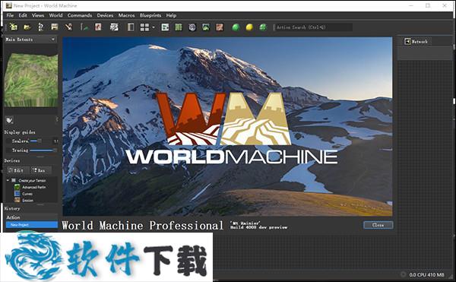This screenshot has width=456, height=282.
Task: Click the question mark help toolbar icon
Action: click(x=41, y=27)
